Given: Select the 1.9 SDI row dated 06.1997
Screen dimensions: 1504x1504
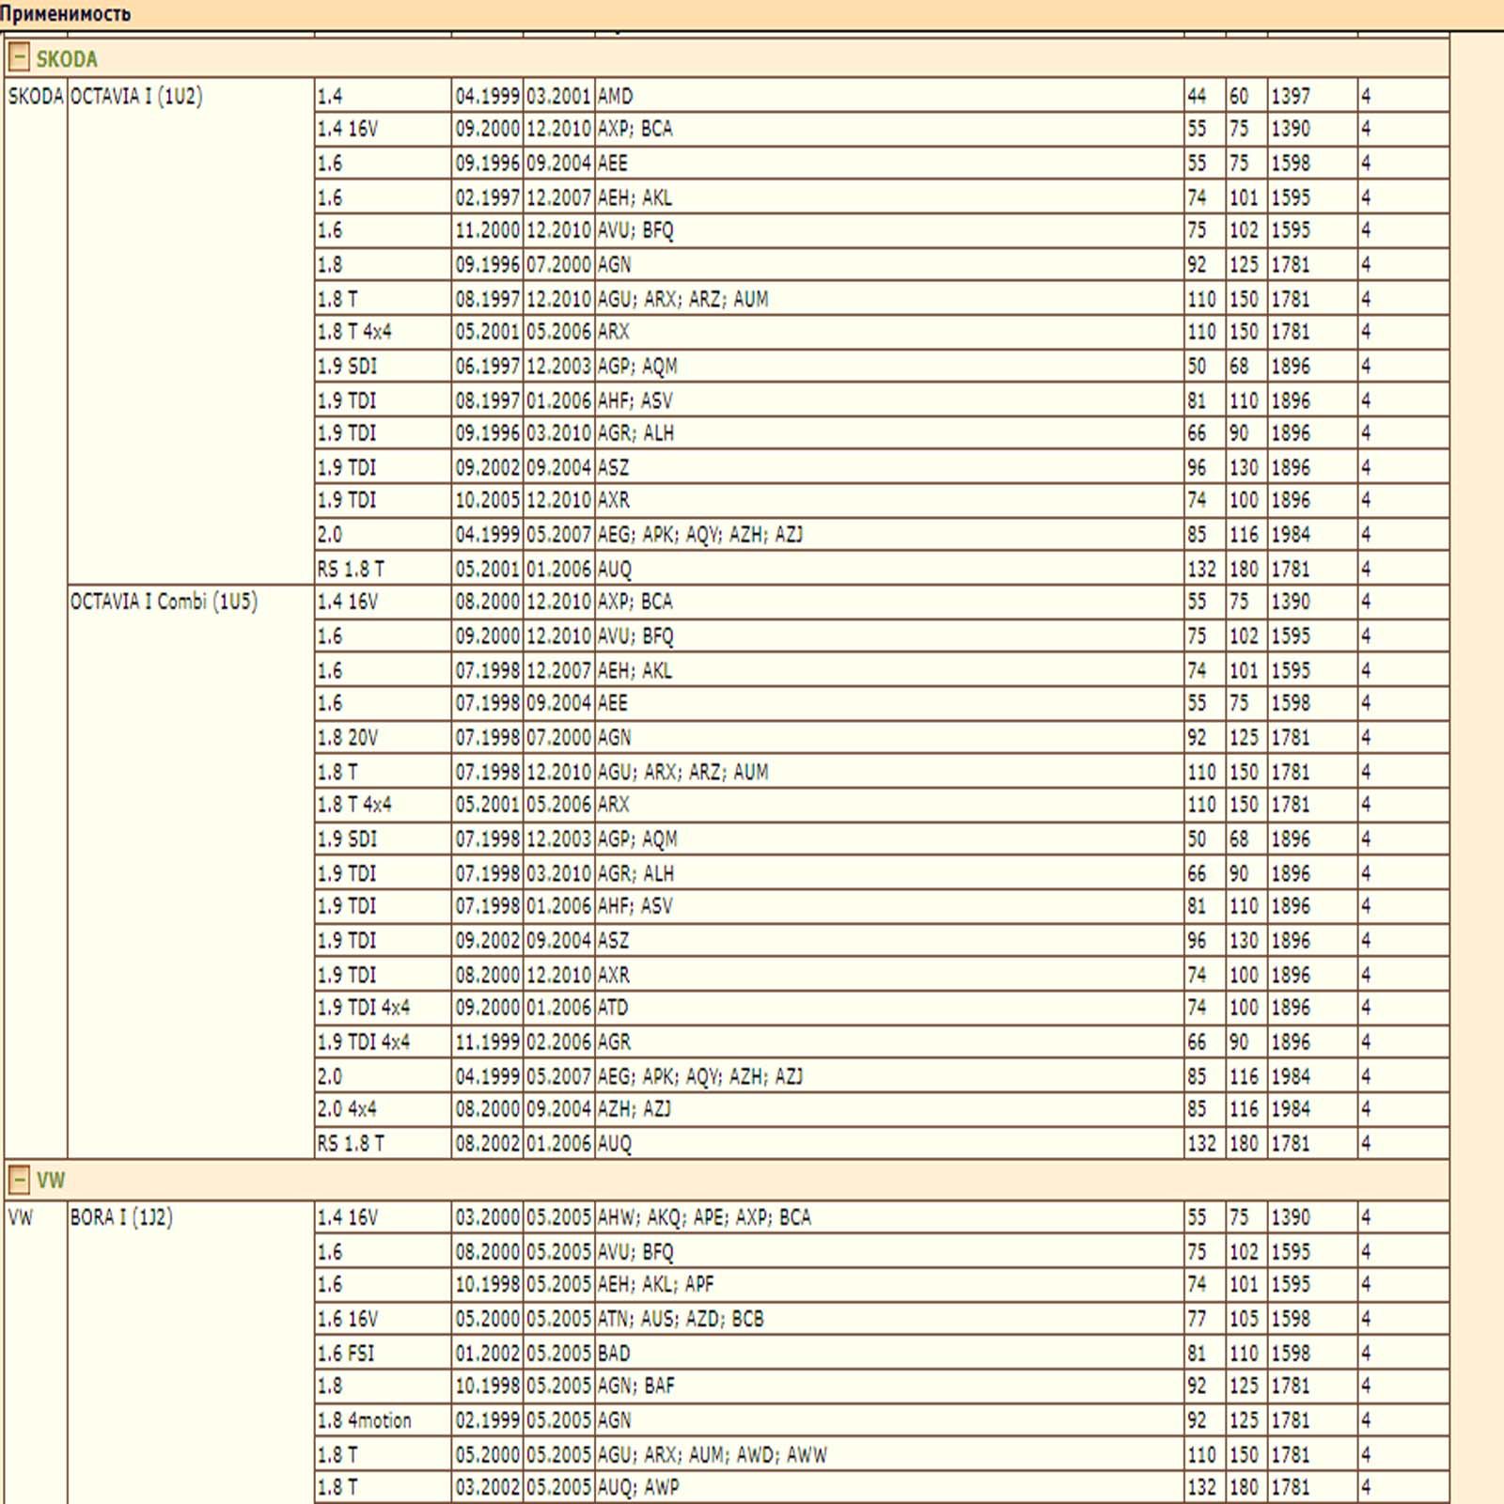Looking at the screenshot, I should pos(882,367).
